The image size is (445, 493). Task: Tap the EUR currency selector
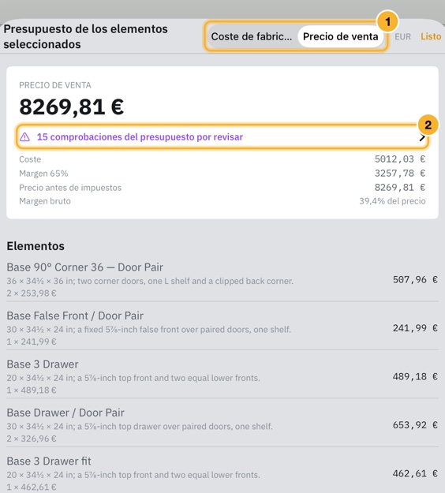[x=403, y=37]
